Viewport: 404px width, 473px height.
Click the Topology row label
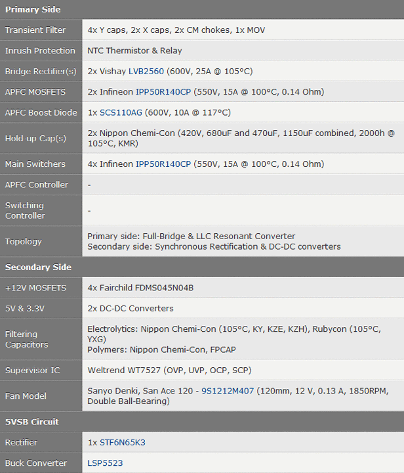coord(24,241)
